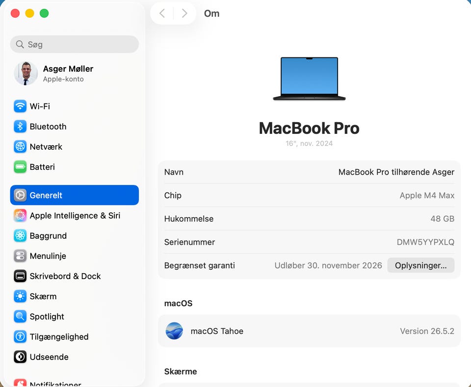Click the Skrivebord & Dock icon
The image size is (471, 387).
pyautogui.click(x=20, y=276)
